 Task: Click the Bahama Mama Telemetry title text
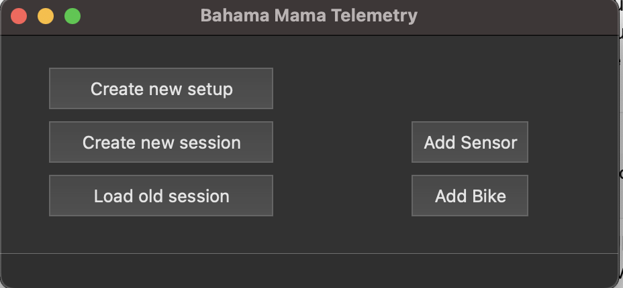[309, 15]
